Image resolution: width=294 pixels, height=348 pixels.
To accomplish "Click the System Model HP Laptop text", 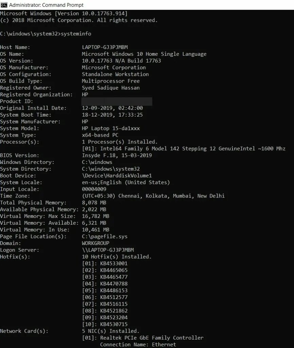I will coord(111,128).
